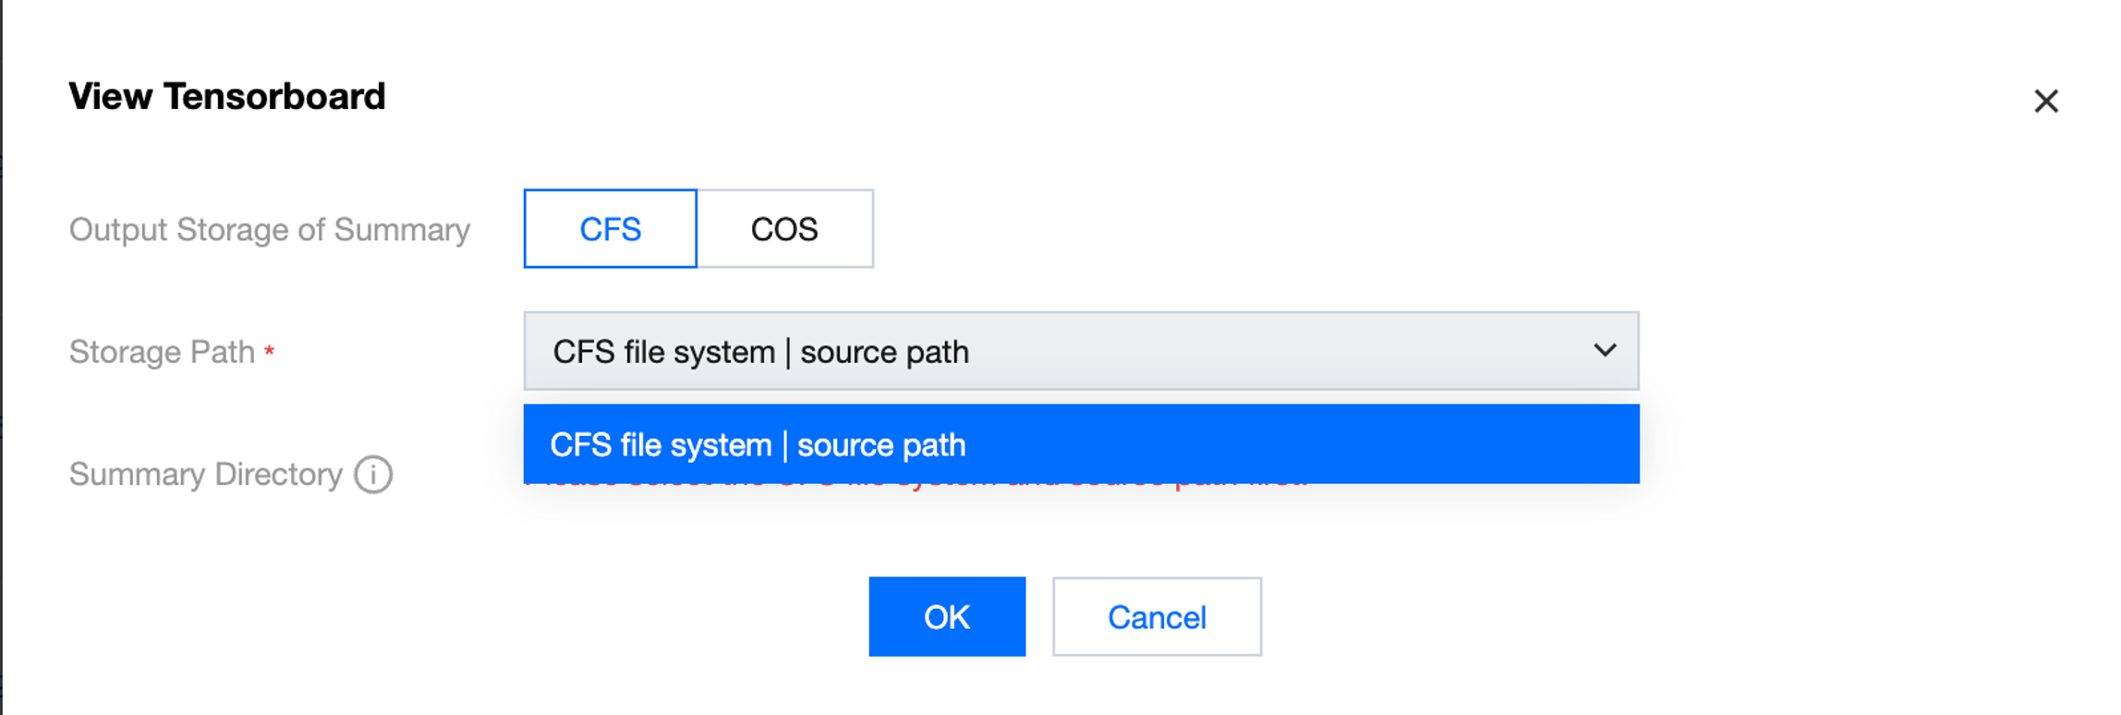Click the word 'Directory' beside the info icon

pos(278,475)
